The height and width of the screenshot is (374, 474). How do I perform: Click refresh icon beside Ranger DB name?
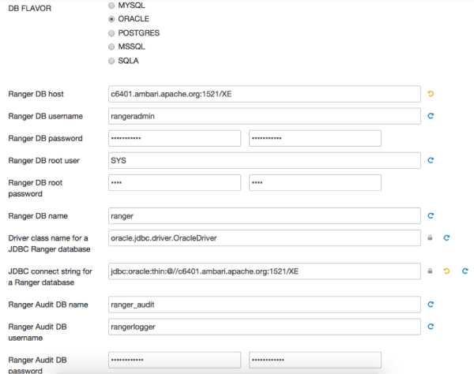tap(431, 215)
